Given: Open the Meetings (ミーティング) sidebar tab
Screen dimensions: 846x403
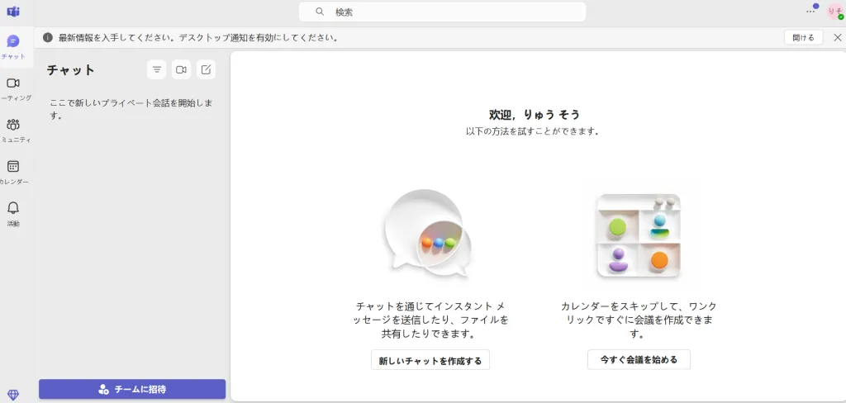Looking at the screenshot, I should pos(13,88).
